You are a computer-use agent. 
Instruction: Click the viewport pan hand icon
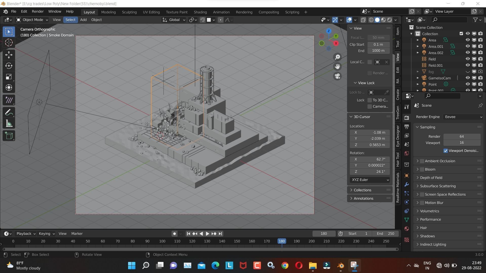[x=337, y=66]
